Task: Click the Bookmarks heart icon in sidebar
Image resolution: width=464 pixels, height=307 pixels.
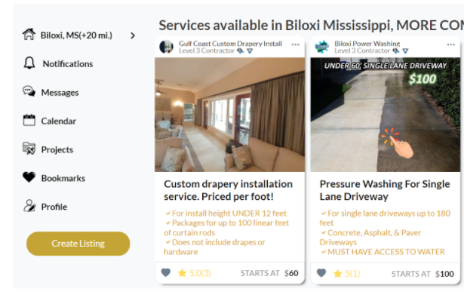Action: [x=29, y=177]
